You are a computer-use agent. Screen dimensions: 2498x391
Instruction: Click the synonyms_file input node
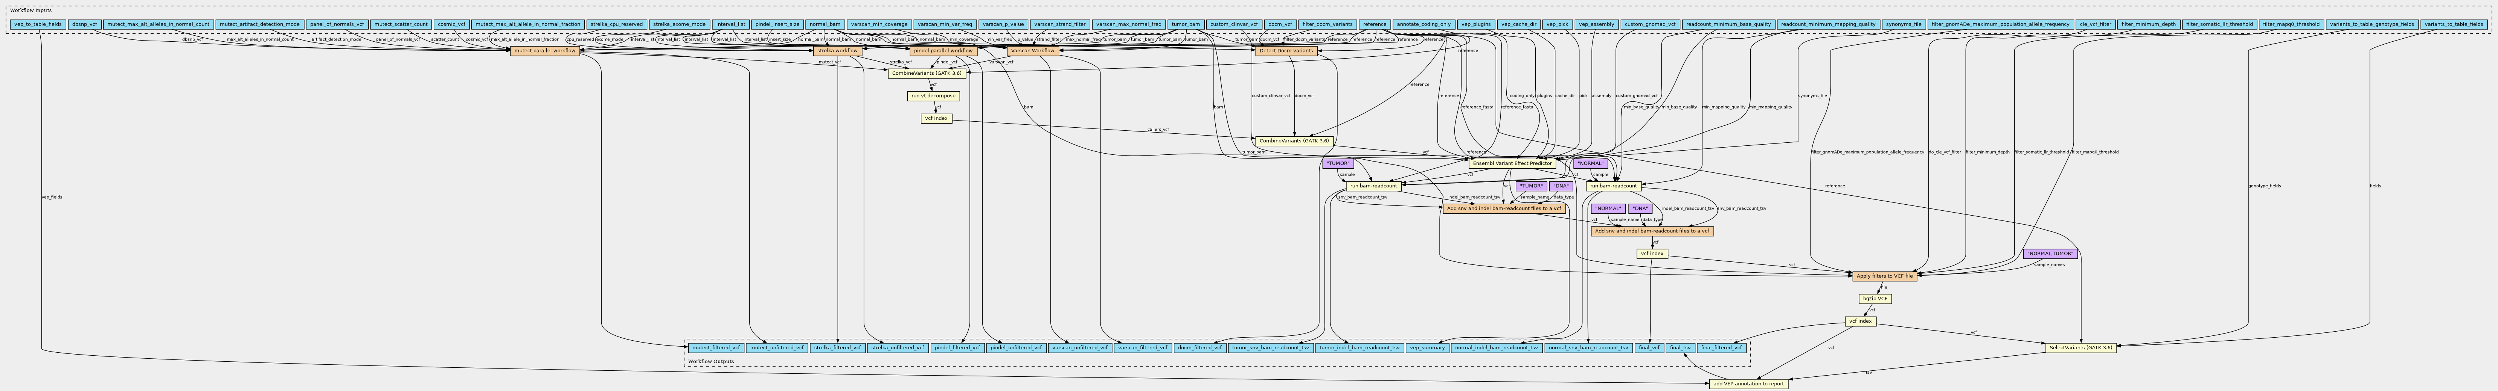(1904, 23)
